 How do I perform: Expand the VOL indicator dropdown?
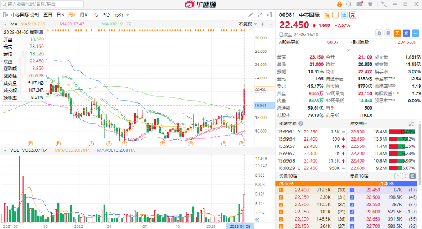(x=5, y=151)
